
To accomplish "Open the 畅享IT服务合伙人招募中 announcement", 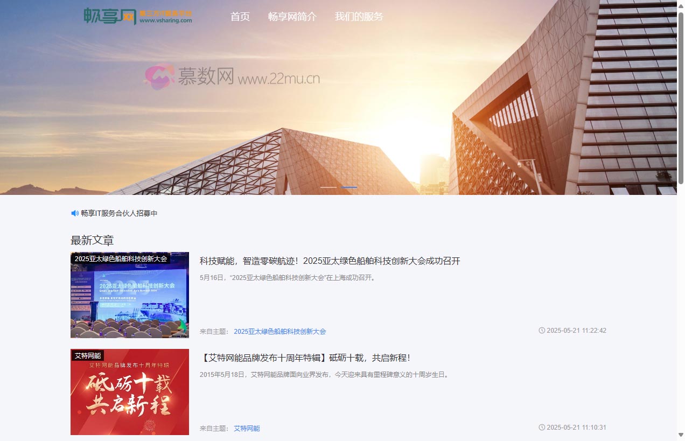I will tap(119, 213).
